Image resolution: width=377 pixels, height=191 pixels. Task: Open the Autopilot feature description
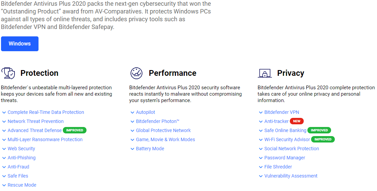click(146, 112)
